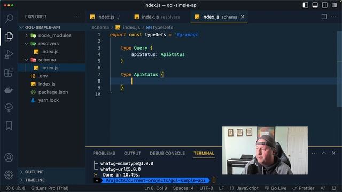Select index.js under schema folder
This screenshot has width=342, height=192.
(51, 68)
